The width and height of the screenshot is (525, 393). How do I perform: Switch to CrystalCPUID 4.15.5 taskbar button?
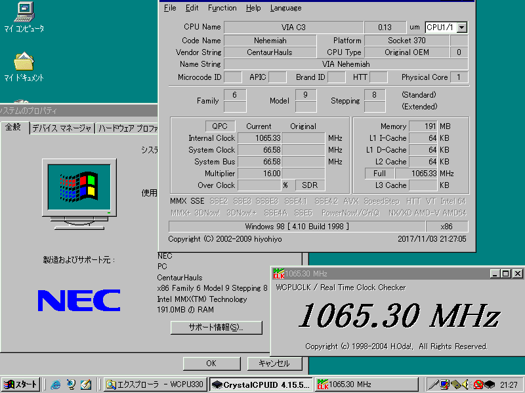pos(261,384)
